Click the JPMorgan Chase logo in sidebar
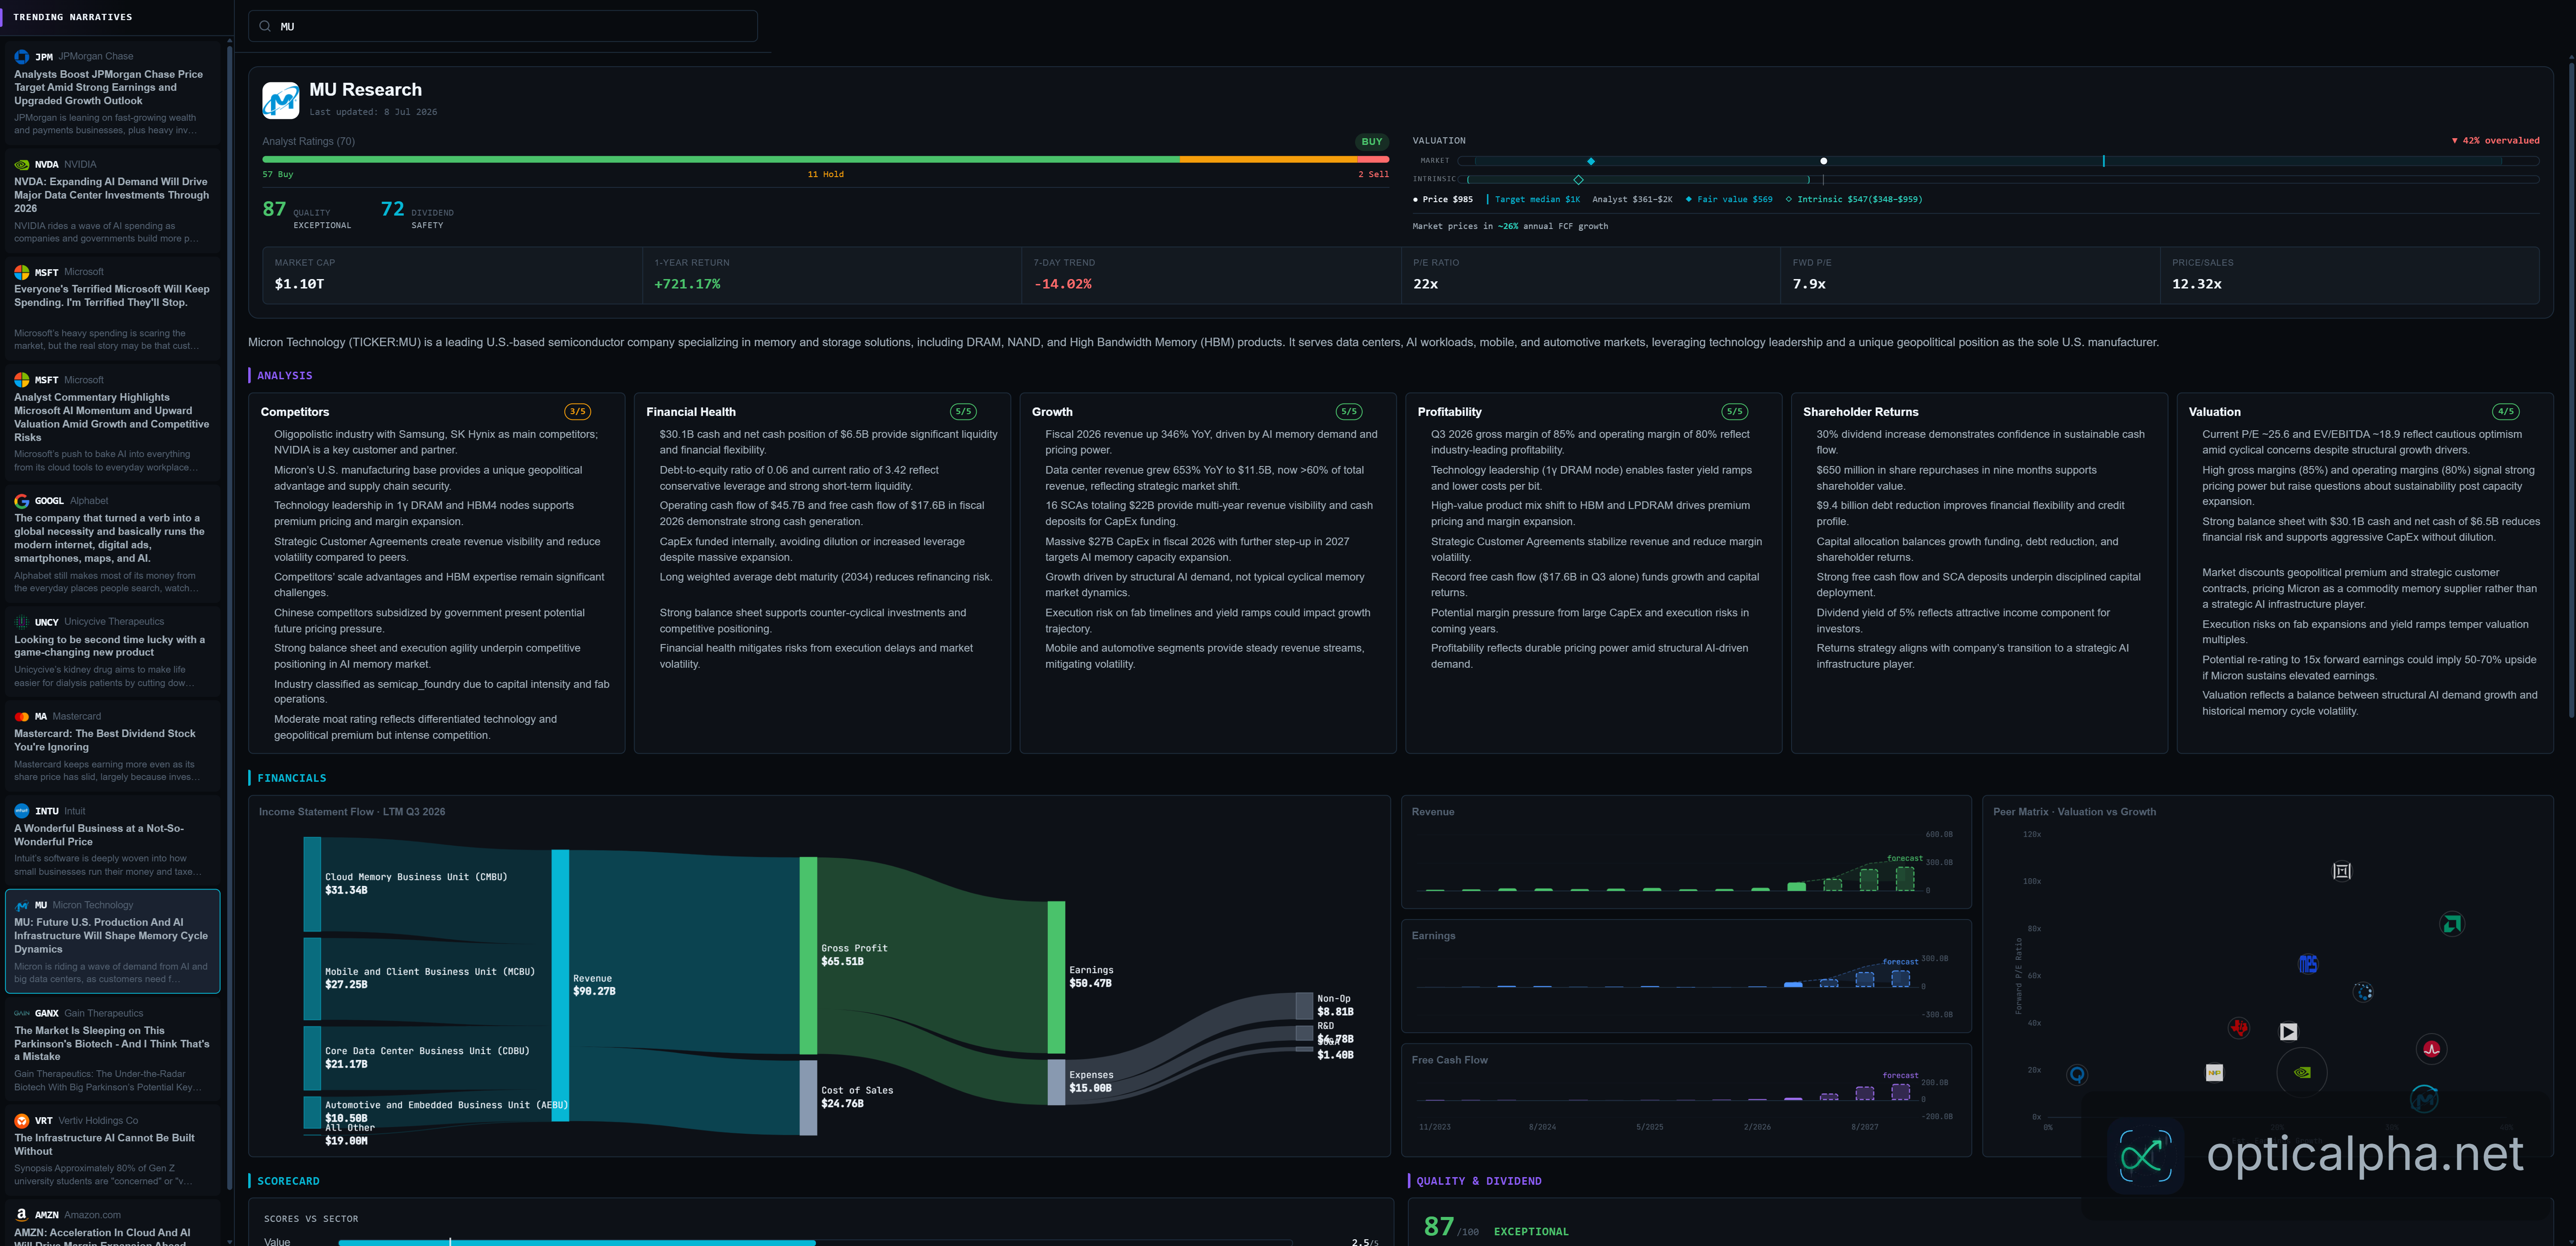This screenshot has width=2576, height=1246. click(x=21, y=57)
